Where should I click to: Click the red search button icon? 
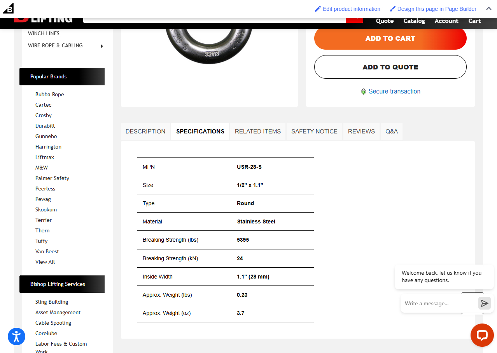354,20
